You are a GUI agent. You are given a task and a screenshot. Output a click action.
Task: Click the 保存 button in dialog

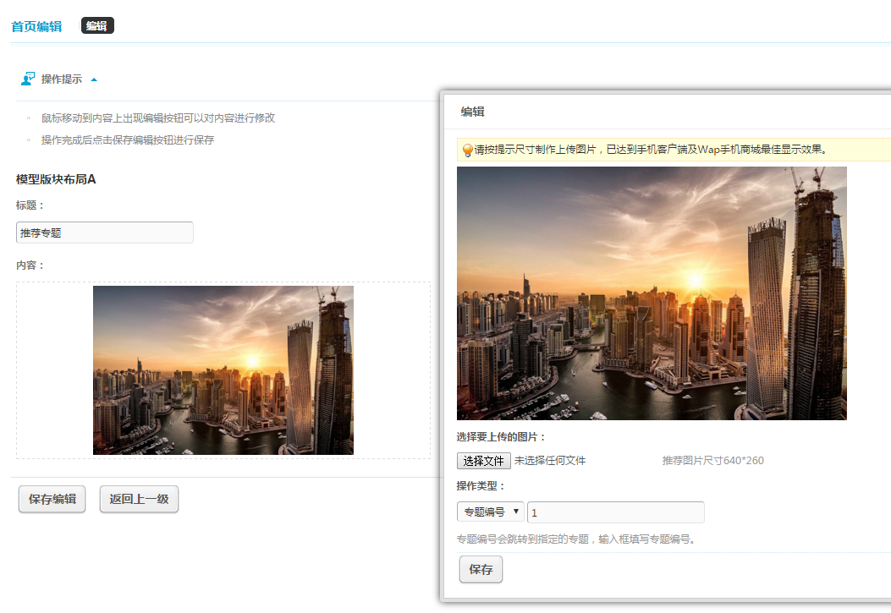point(481,569)
